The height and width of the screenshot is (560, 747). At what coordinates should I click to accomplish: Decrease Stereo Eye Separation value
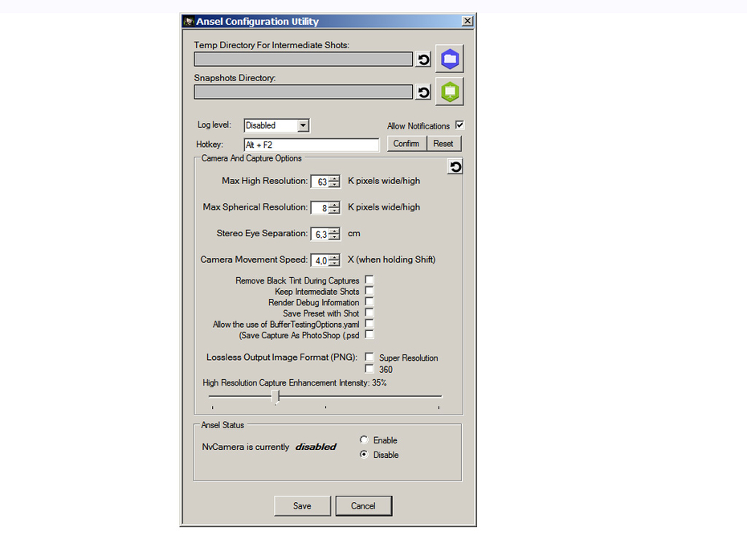[x=334, y=237]
